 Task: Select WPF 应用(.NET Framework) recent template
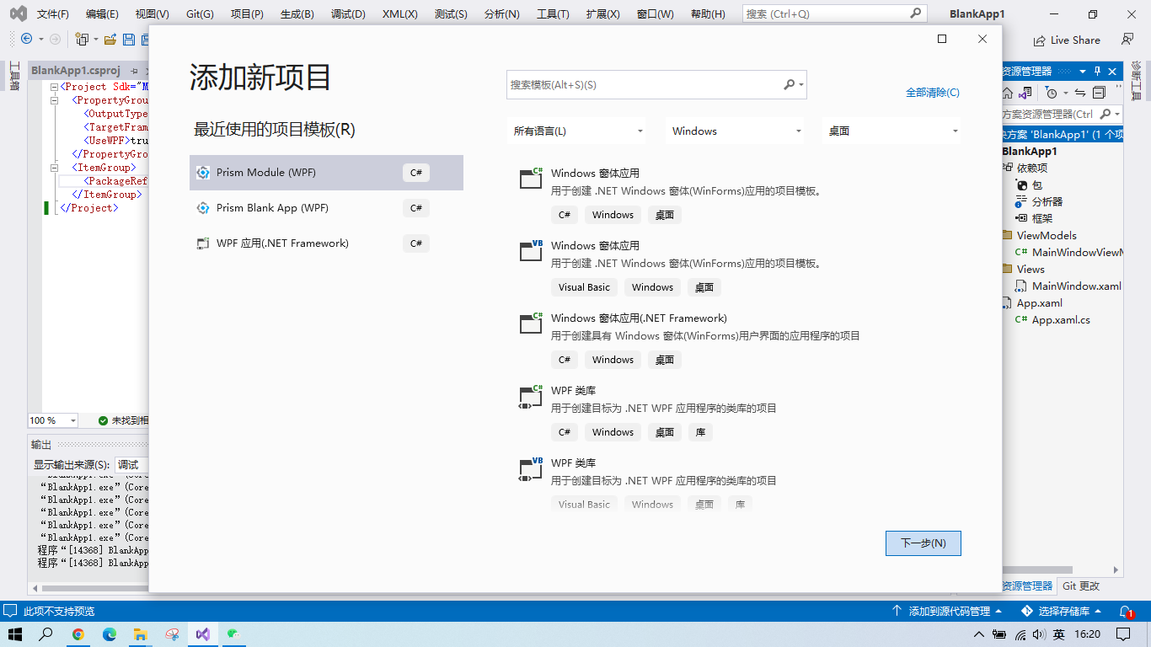(326, 243)
